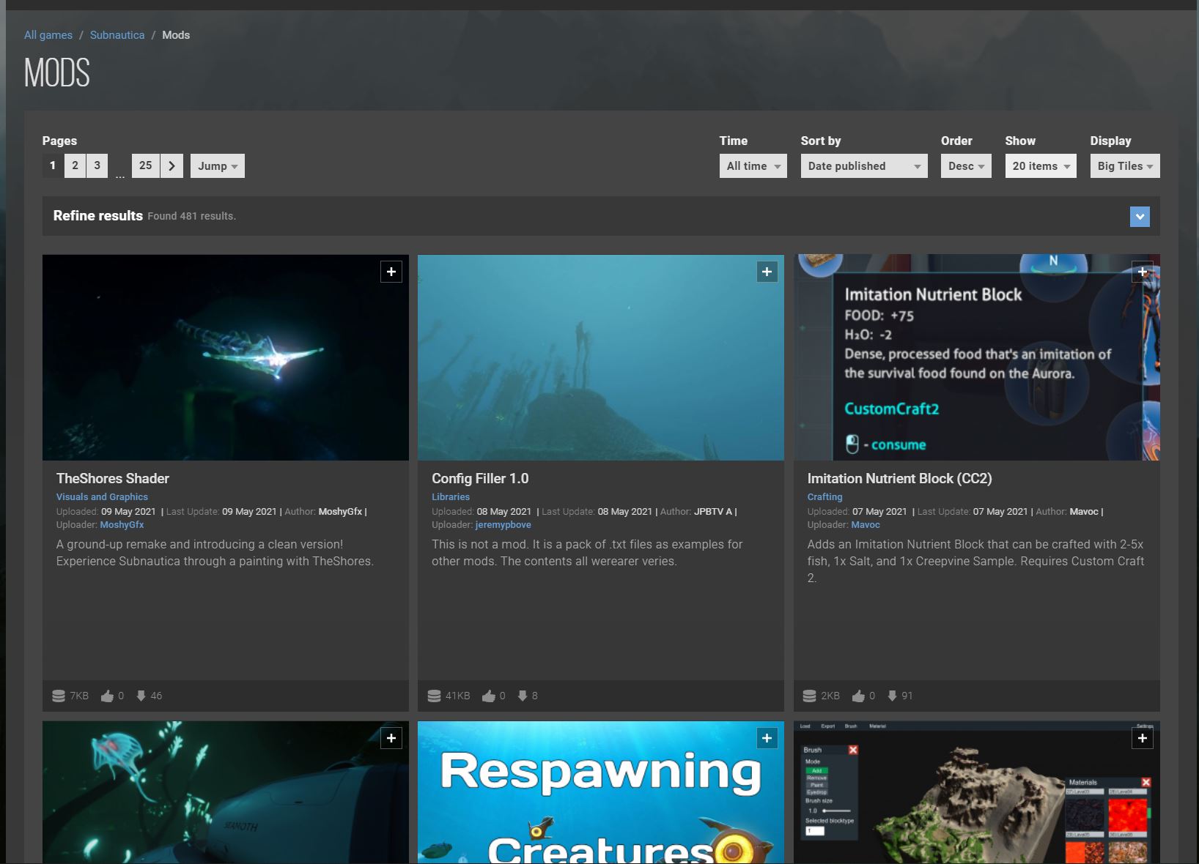This screenshot has height=864, width=1199.
Task: Click thumbs-up icon on Imitation Nutrient Block card
Action: click(x=858, y=696)
